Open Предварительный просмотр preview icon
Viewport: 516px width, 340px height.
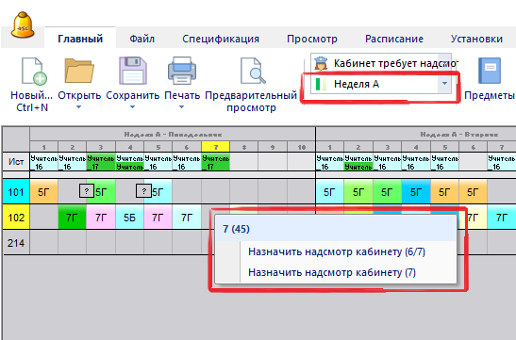[x=253, y=71]
